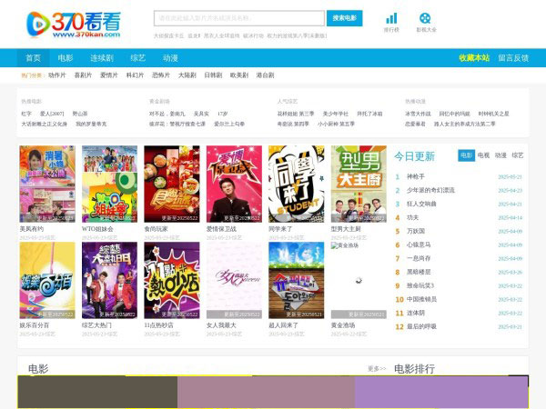
Task: Open the 排行榜 bar chart icon
Action: [x=391, y=22]
